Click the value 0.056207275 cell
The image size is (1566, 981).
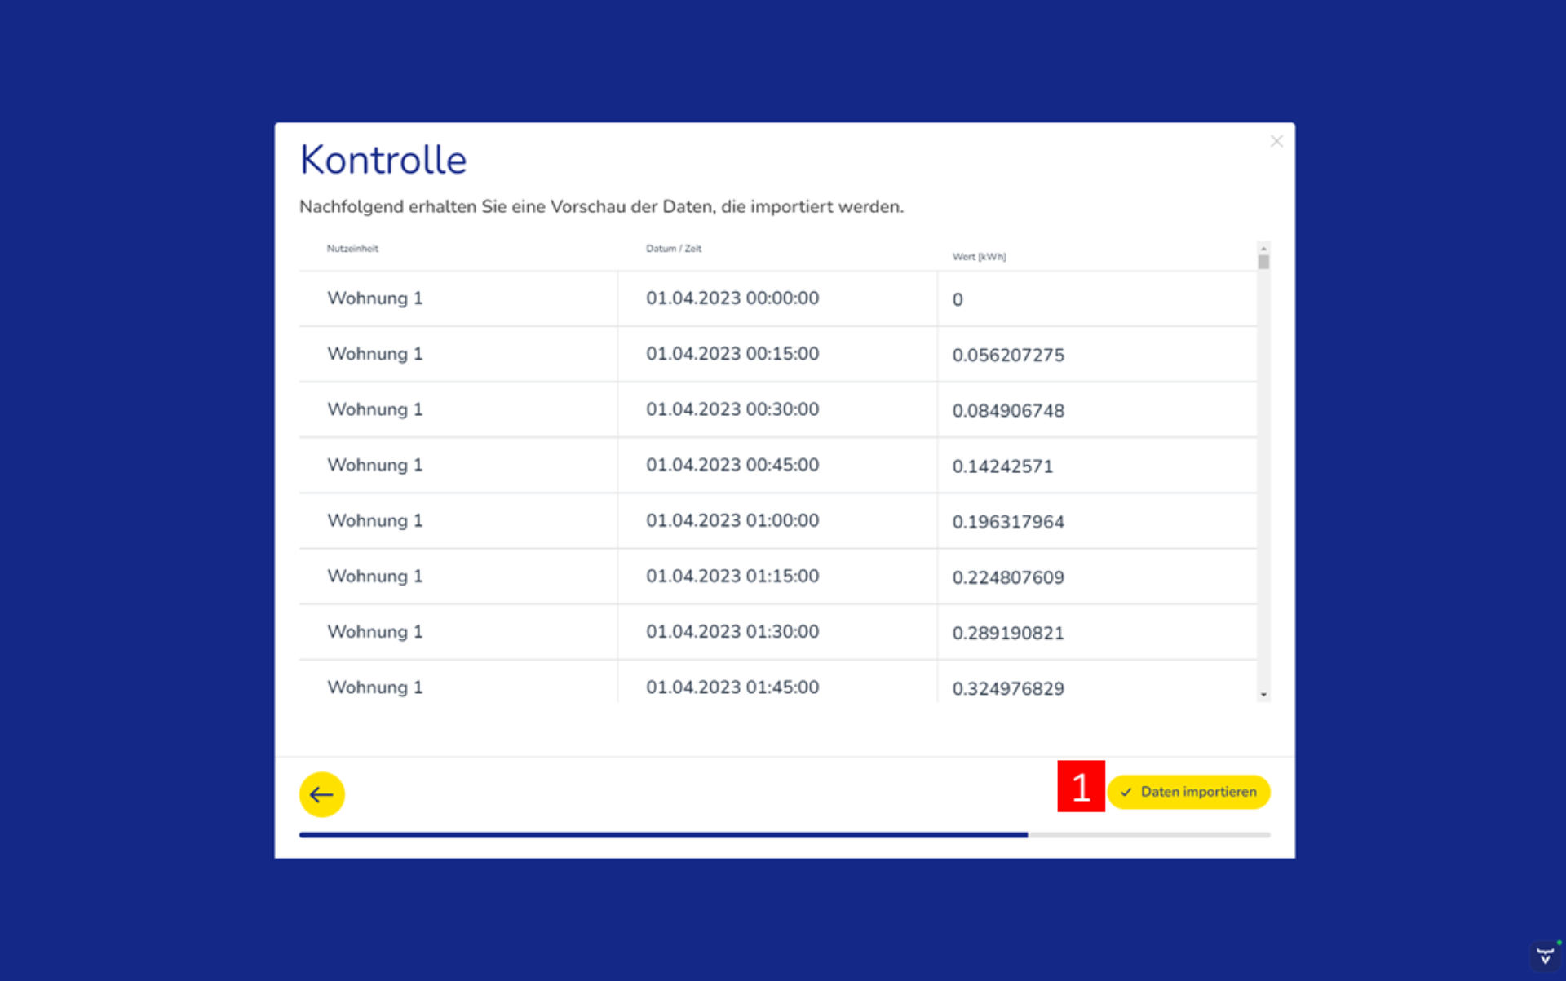point(1007,356)
